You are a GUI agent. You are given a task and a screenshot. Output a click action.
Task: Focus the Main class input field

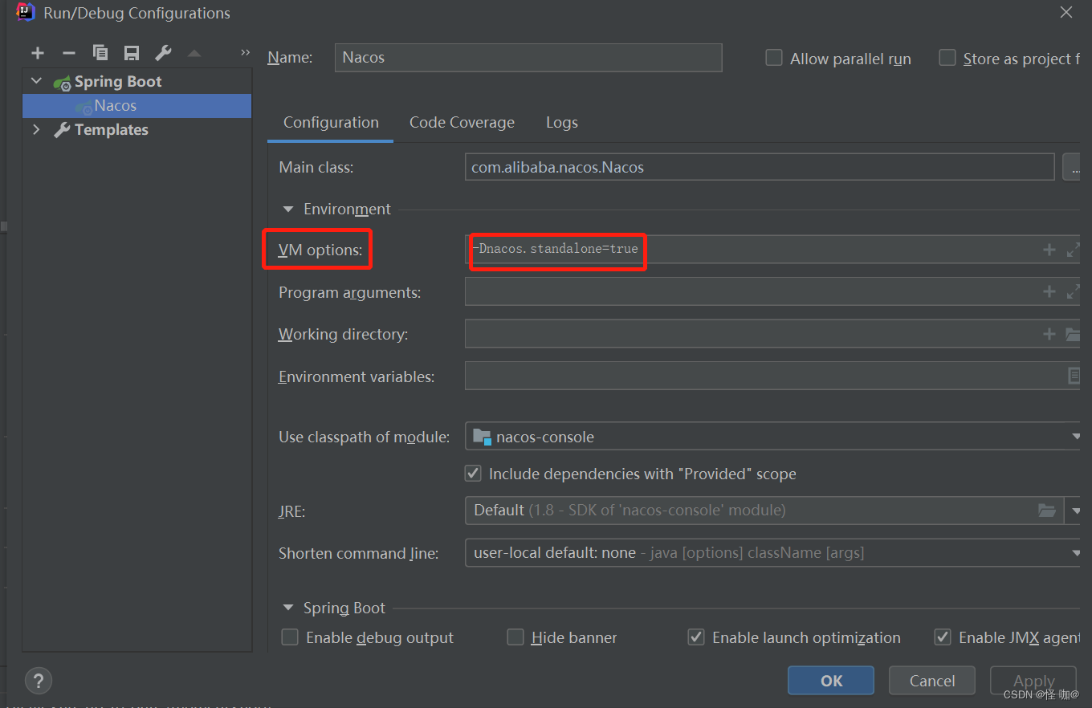pos(760,167)
